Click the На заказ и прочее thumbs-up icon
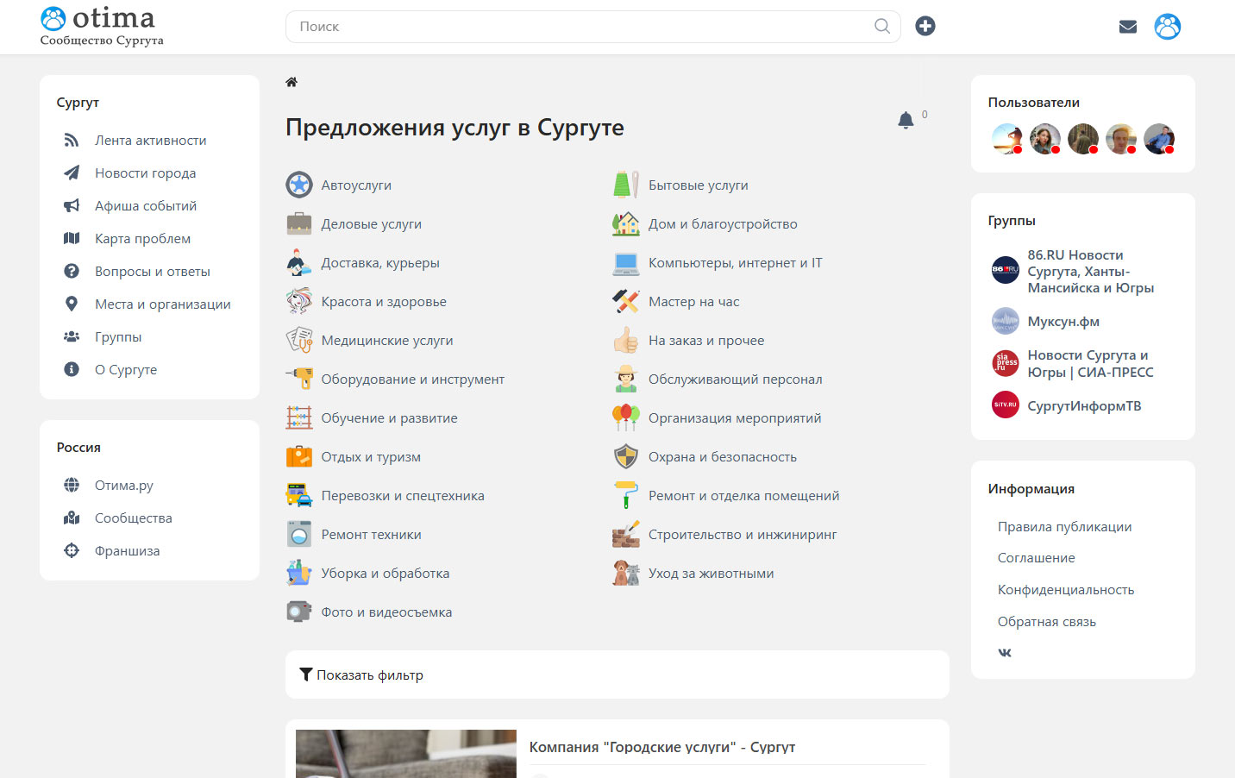Viewport: 1235px width, 778px height. click(x=626, y=340)
